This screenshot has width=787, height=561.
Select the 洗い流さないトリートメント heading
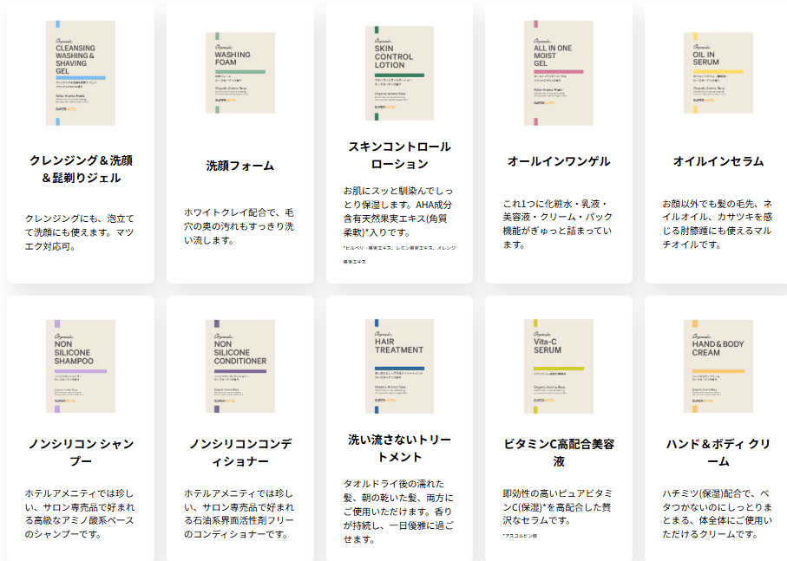[399, 447]
